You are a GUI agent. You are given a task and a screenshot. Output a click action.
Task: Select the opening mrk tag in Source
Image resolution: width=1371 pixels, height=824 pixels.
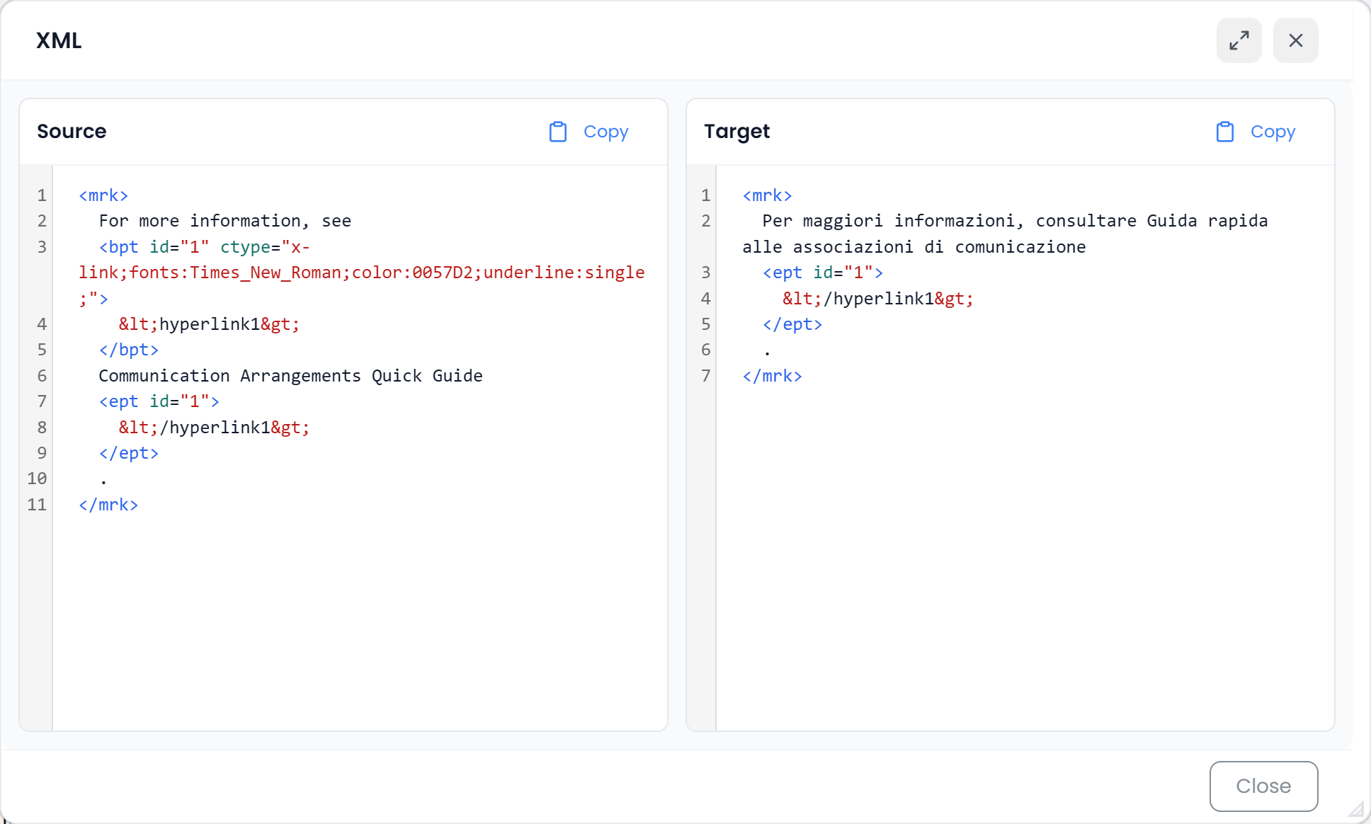[103, 195]
